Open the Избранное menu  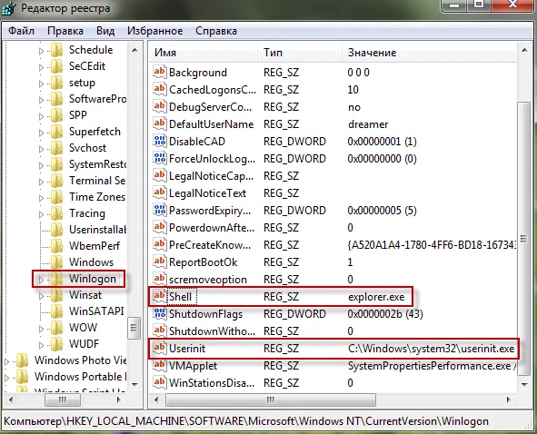pos(154,31)
